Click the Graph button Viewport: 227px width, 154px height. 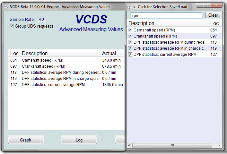(26, 140)
